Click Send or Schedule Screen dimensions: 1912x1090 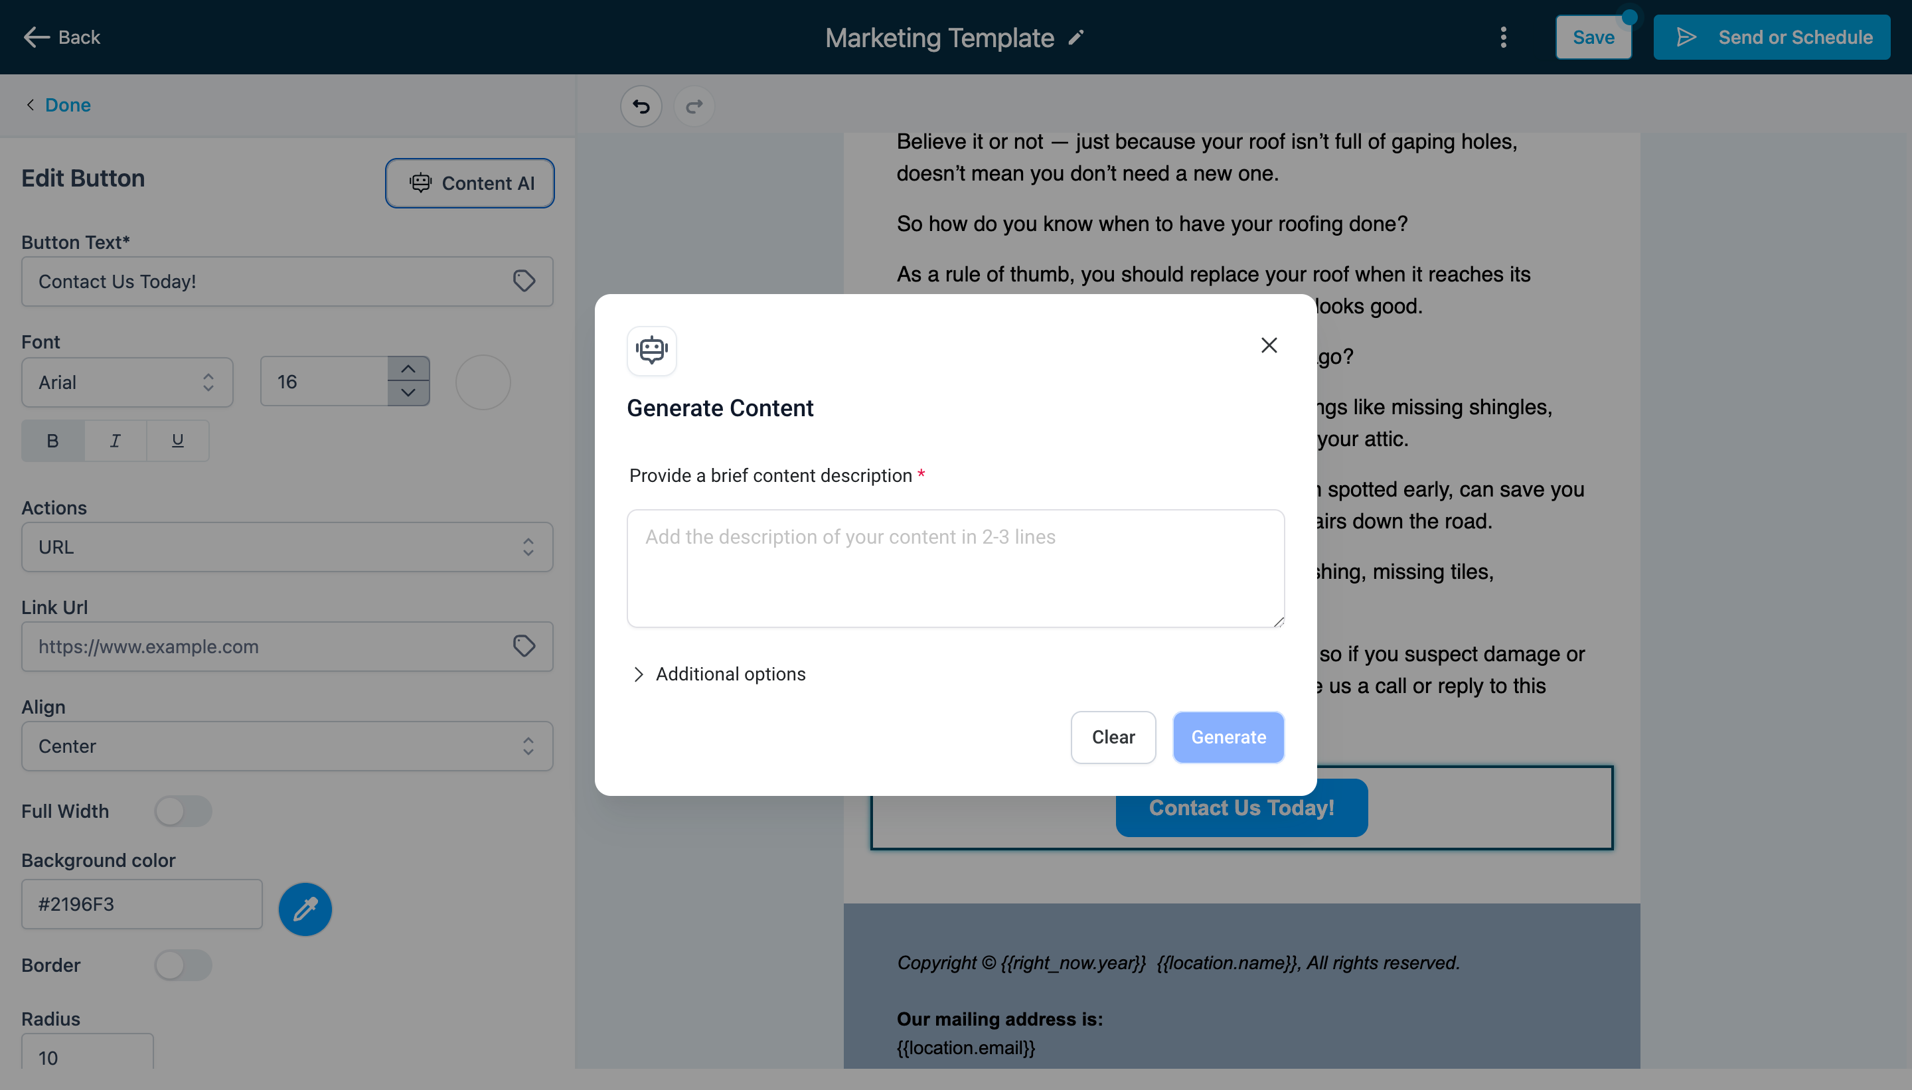(1771, 37)
